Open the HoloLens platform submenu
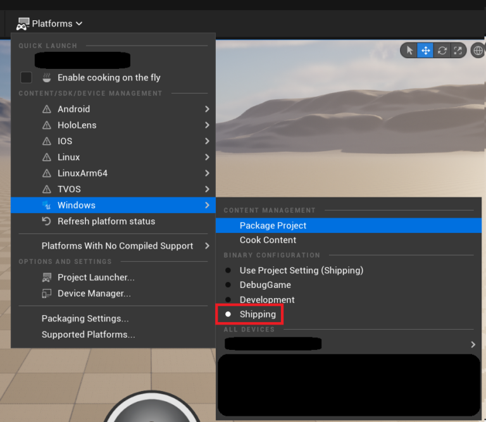Viewport: 486px width, 422px height. coord(113,125)
